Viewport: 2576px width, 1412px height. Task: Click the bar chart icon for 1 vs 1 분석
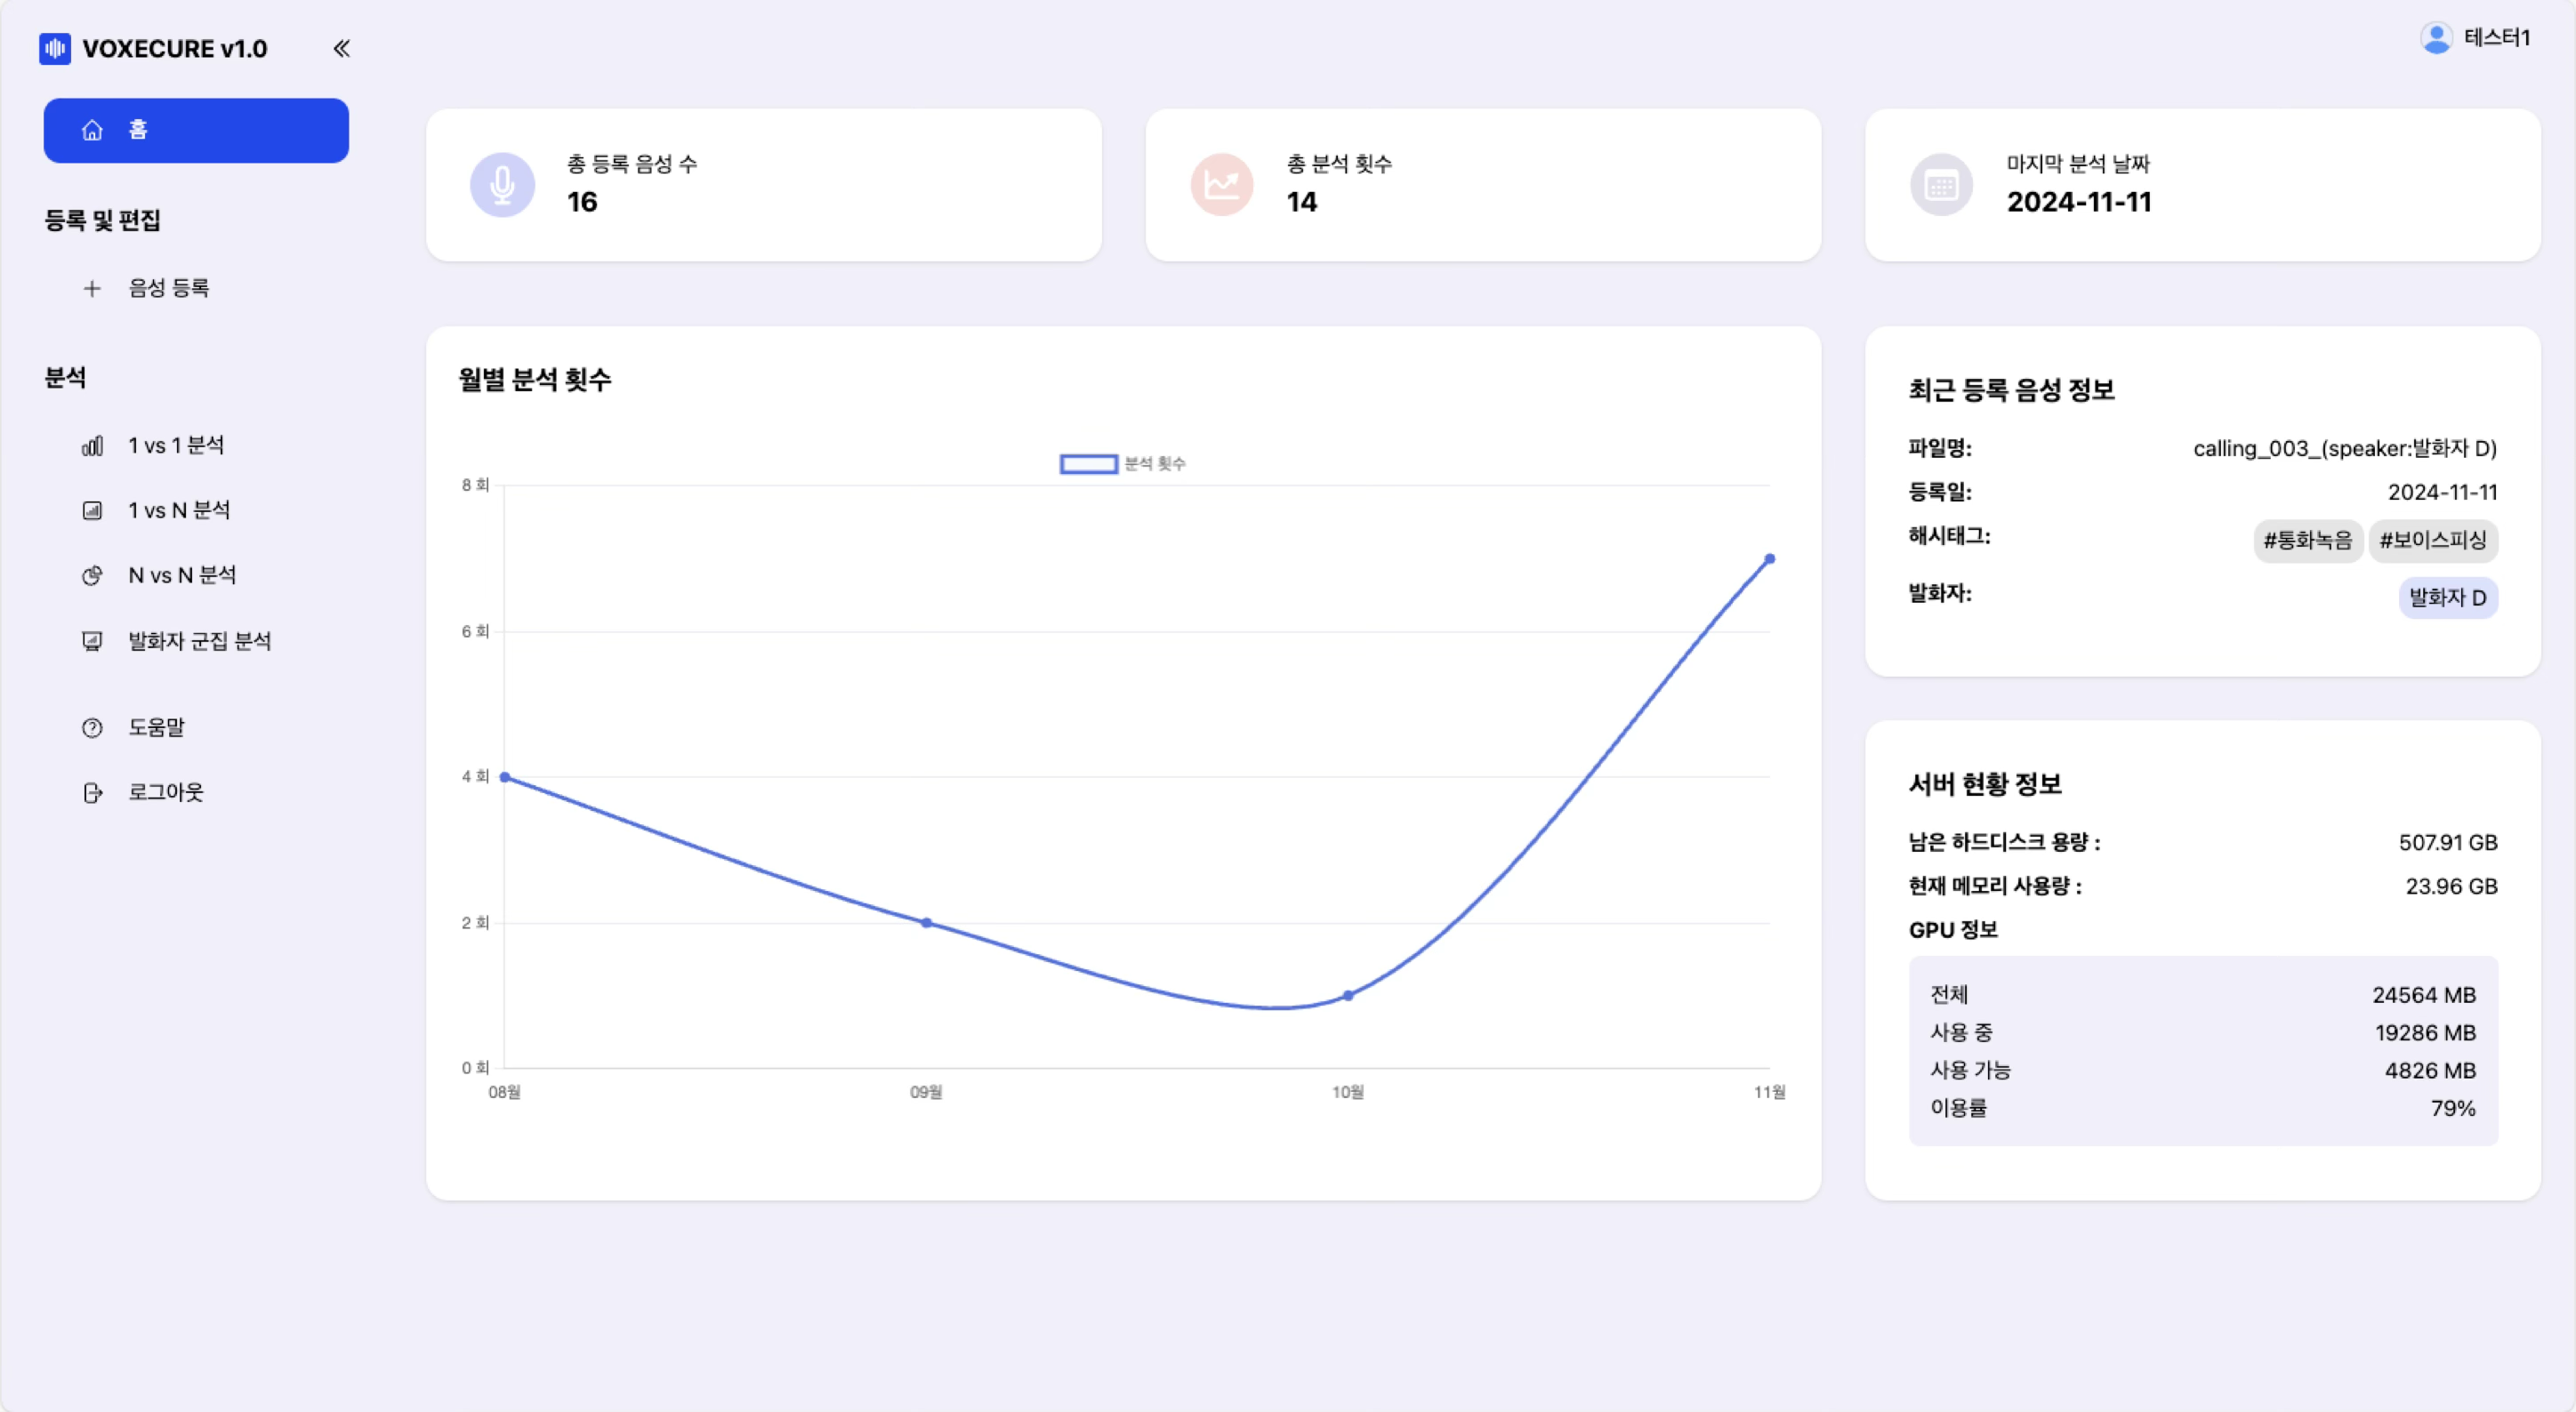coord(92,445)
